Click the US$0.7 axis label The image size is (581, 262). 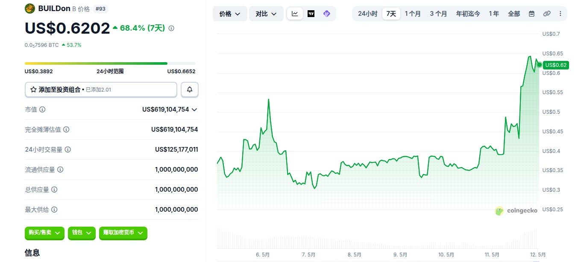(x=551, y=34)
